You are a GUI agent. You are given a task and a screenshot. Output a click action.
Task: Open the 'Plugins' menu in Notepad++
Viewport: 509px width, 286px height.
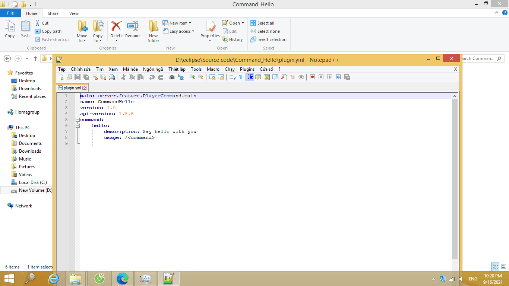pyautogui.click(x=247, y=69)
